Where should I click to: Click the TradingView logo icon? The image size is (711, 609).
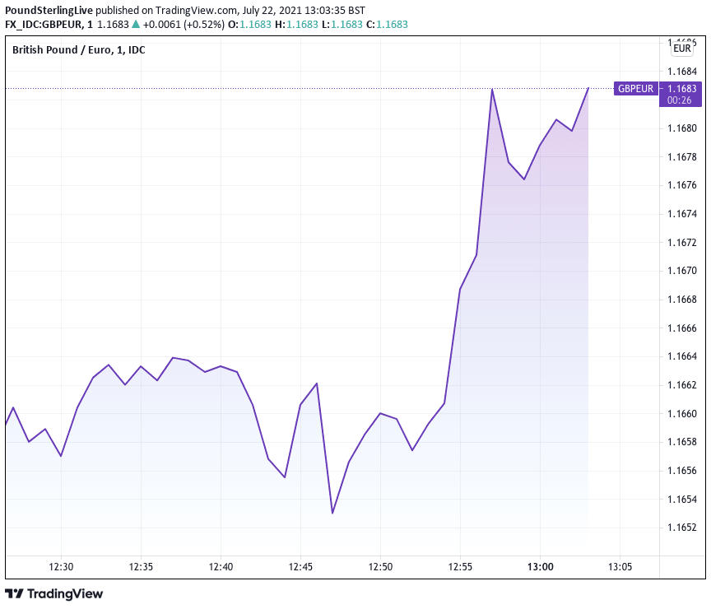tap(15, 593)
